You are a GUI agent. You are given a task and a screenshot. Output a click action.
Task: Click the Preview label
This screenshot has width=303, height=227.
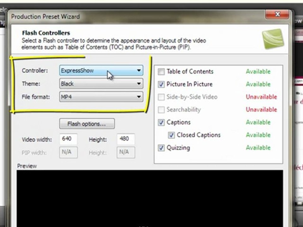pyautogui.click(x=27, y=166)
